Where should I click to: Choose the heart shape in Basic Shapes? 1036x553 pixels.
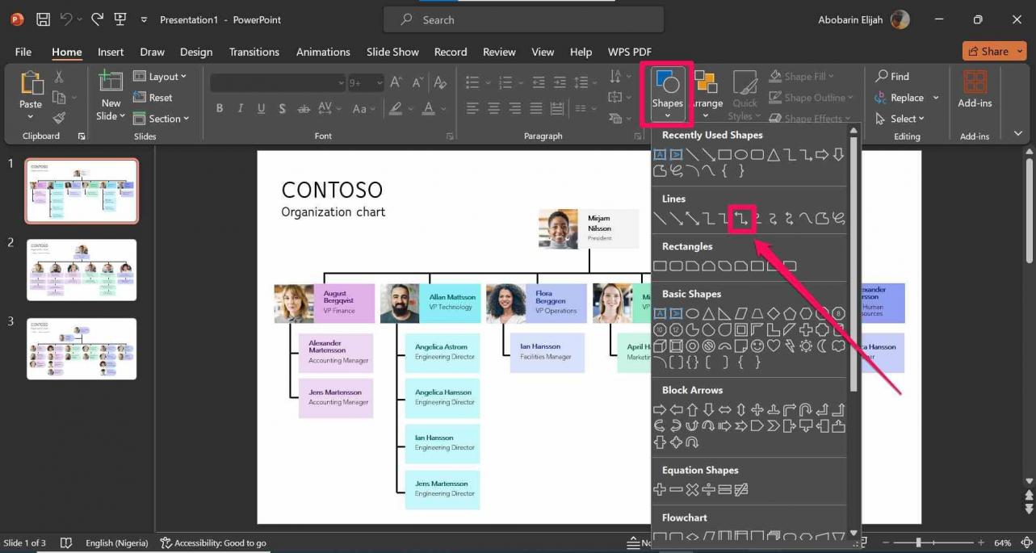click(773, 346)
